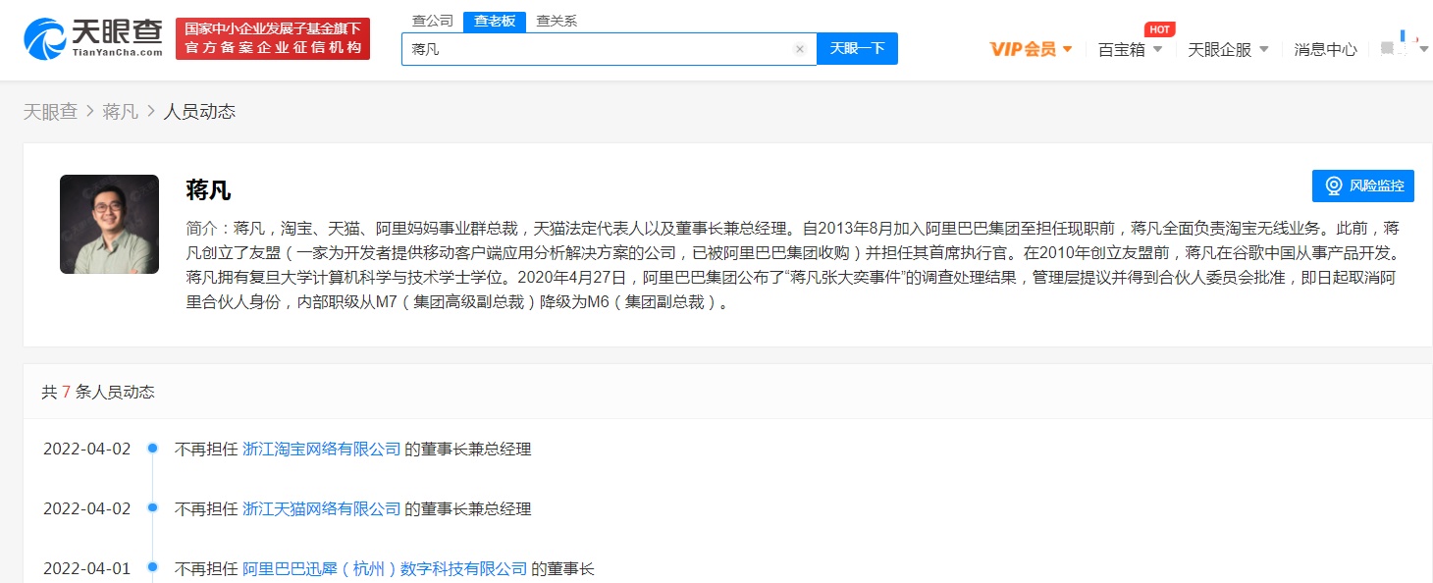Open 浙江天猫网络有限公司 company link
The image size is (1433, 583).
tap(322, 509)
